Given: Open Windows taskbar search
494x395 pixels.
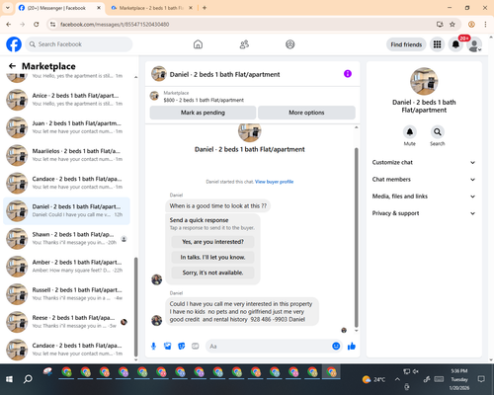Looking at the screenshot, I should coord(28,379).
